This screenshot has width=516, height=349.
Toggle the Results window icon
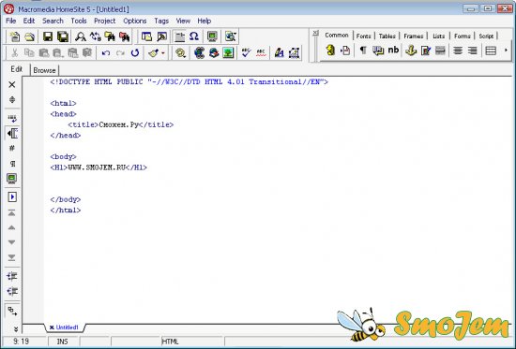tap(161, 36)
